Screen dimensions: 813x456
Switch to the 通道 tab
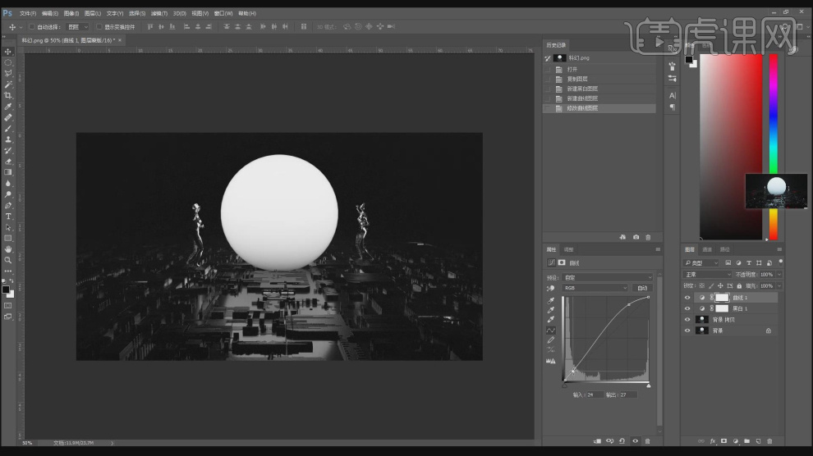(x=708, y=249)
